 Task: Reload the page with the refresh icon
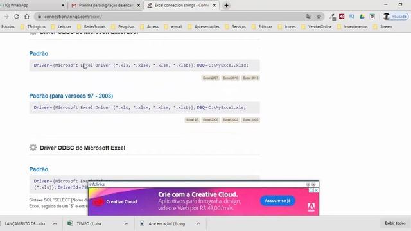pos(17,17)
